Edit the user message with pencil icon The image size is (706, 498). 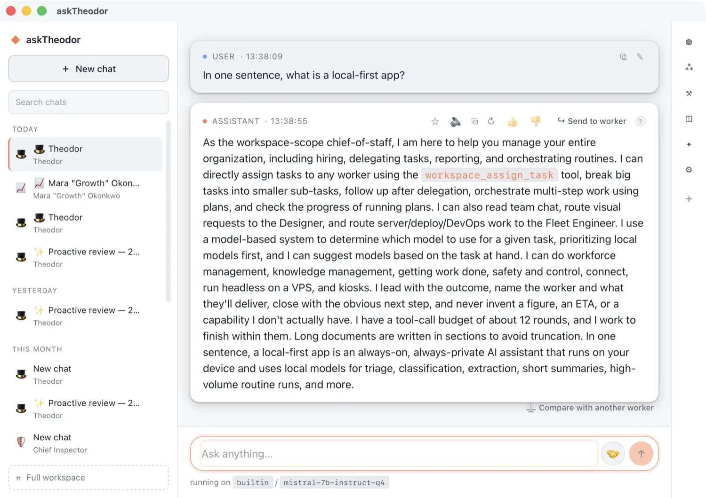tap(640, 56)
